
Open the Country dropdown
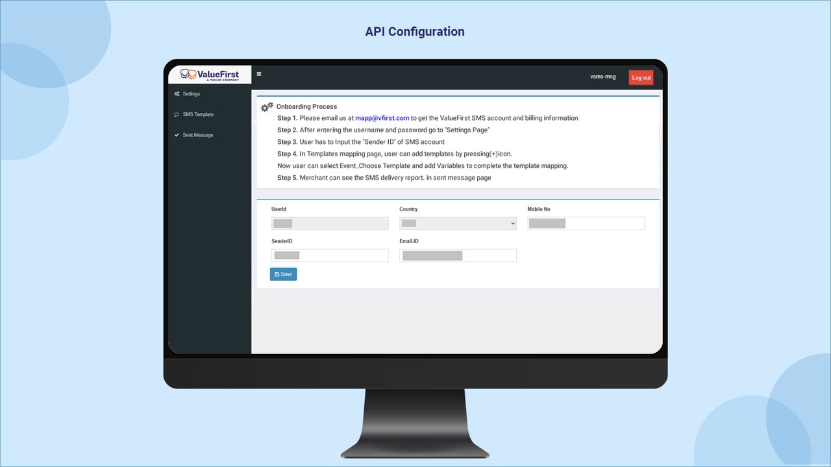[x=458, y=223]
